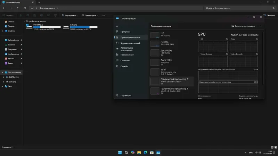The height and width of the screenshot is (156, 278).
Task: Click Запустить новую задачу button
Action: [243, 26]
